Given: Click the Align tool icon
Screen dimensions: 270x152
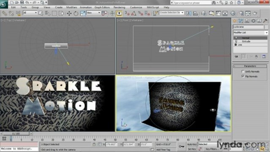Looking at the screenshot, I should pyautogui.click(x=196, y=13).
